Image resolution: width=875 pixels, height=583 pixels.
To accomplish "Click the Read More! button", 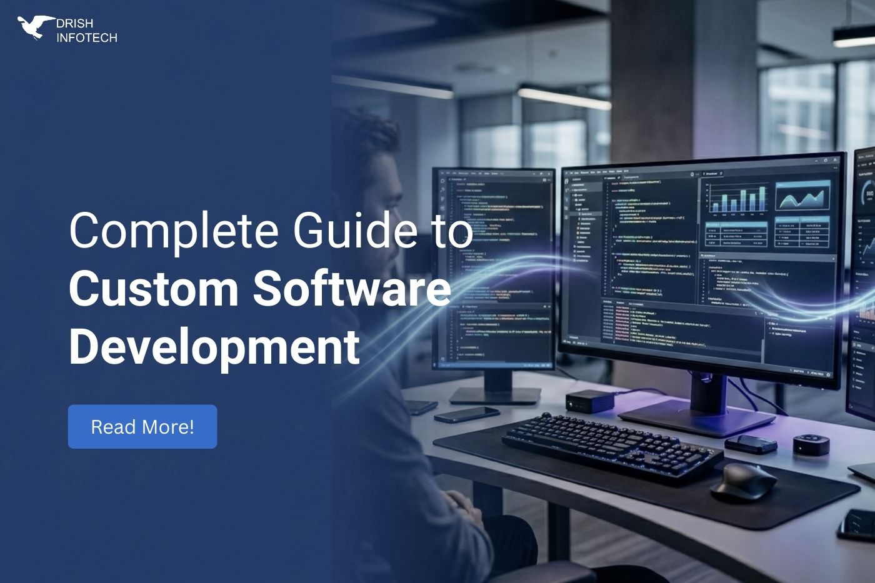I will [x=142, y=427].
